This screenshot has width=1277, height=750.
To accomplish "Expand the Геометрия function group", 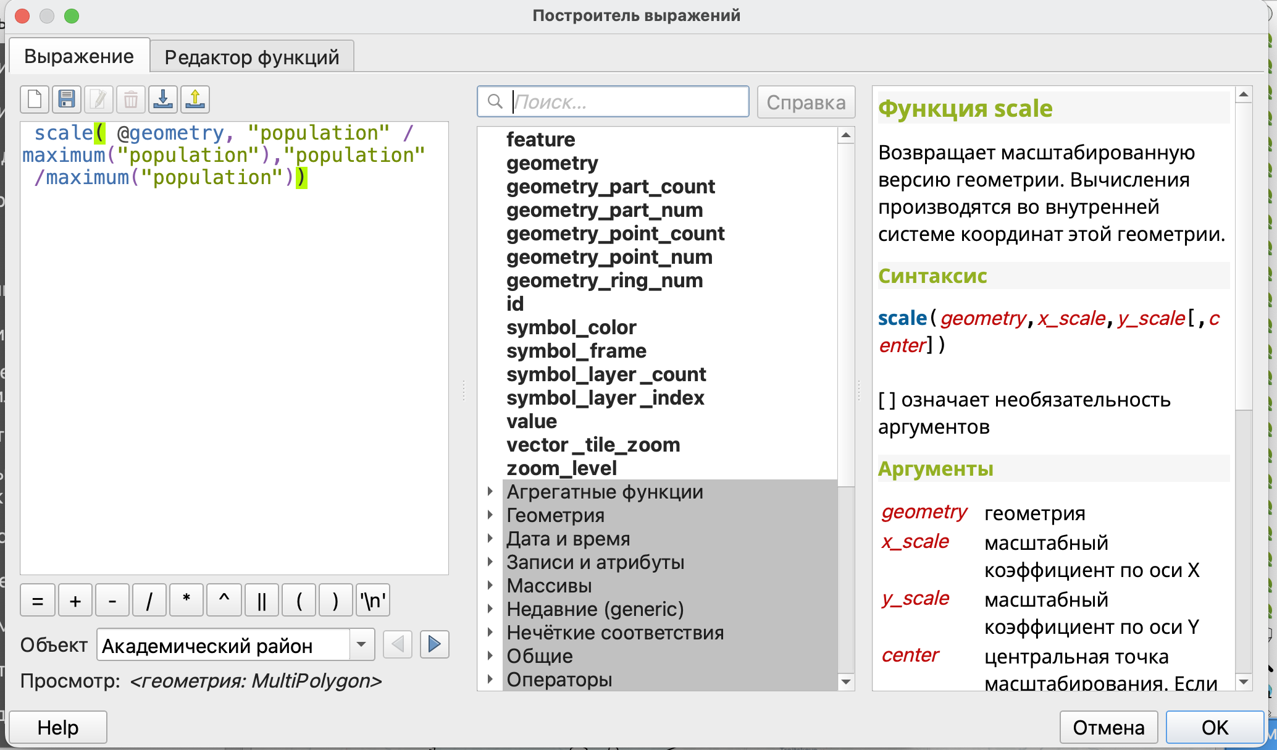I will (490, 515).
